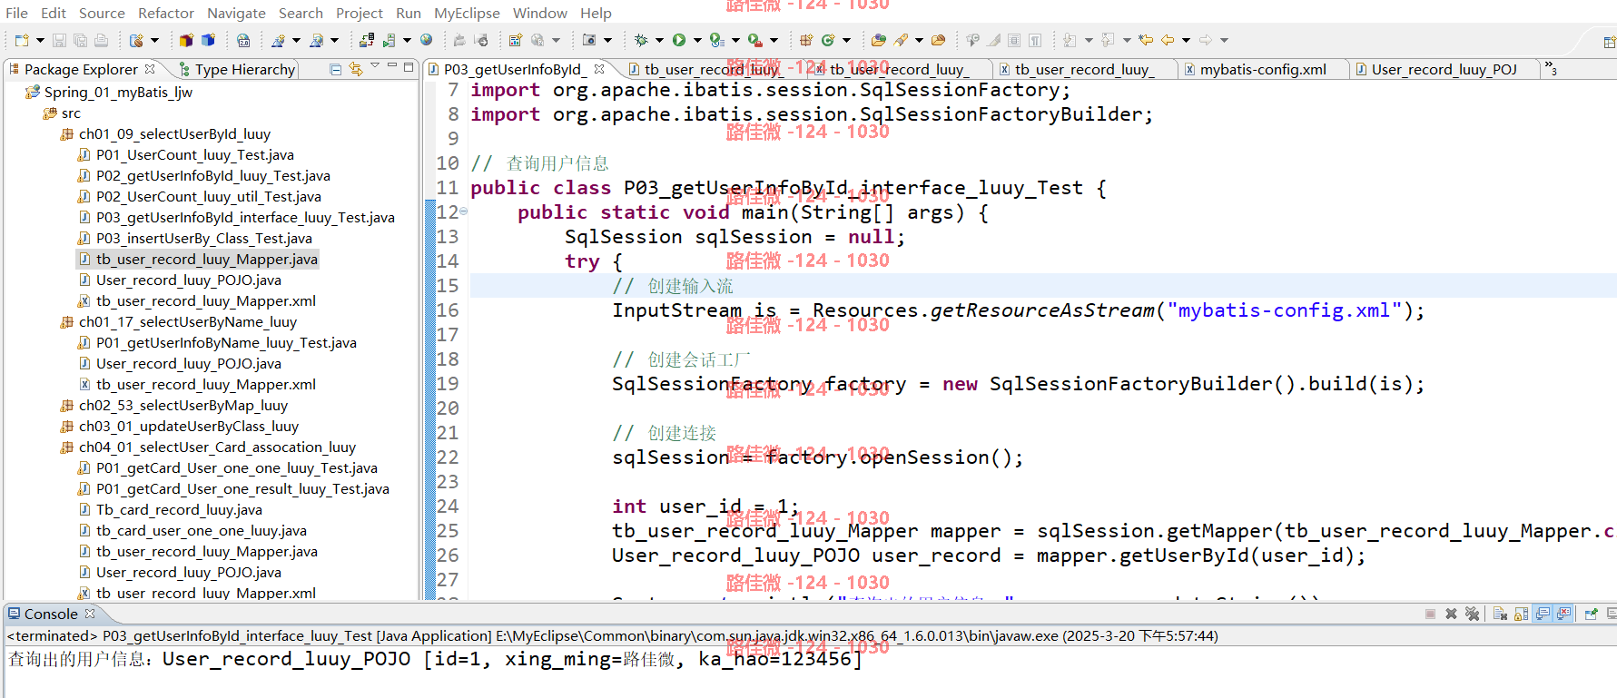Click the Clear Console icon

[x=1500, y=614]
